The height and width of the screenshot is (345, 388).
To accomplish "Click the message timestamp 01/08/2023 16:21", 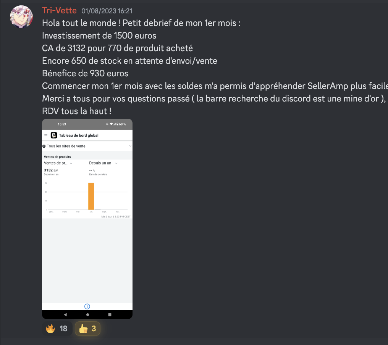I will (x=107, y=11).
